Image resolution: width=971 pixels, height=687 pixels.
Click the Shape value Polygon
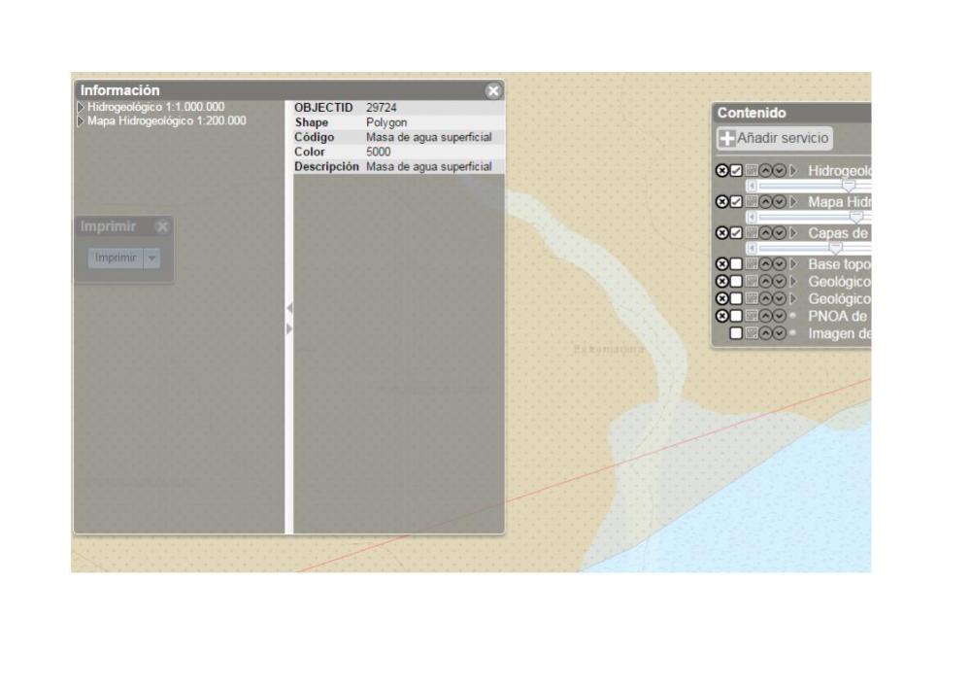(386, 122)
